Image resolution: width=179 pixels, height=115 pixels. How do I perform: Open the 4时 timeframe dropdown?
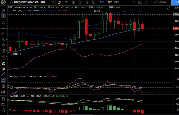click(x=103, y=2)
